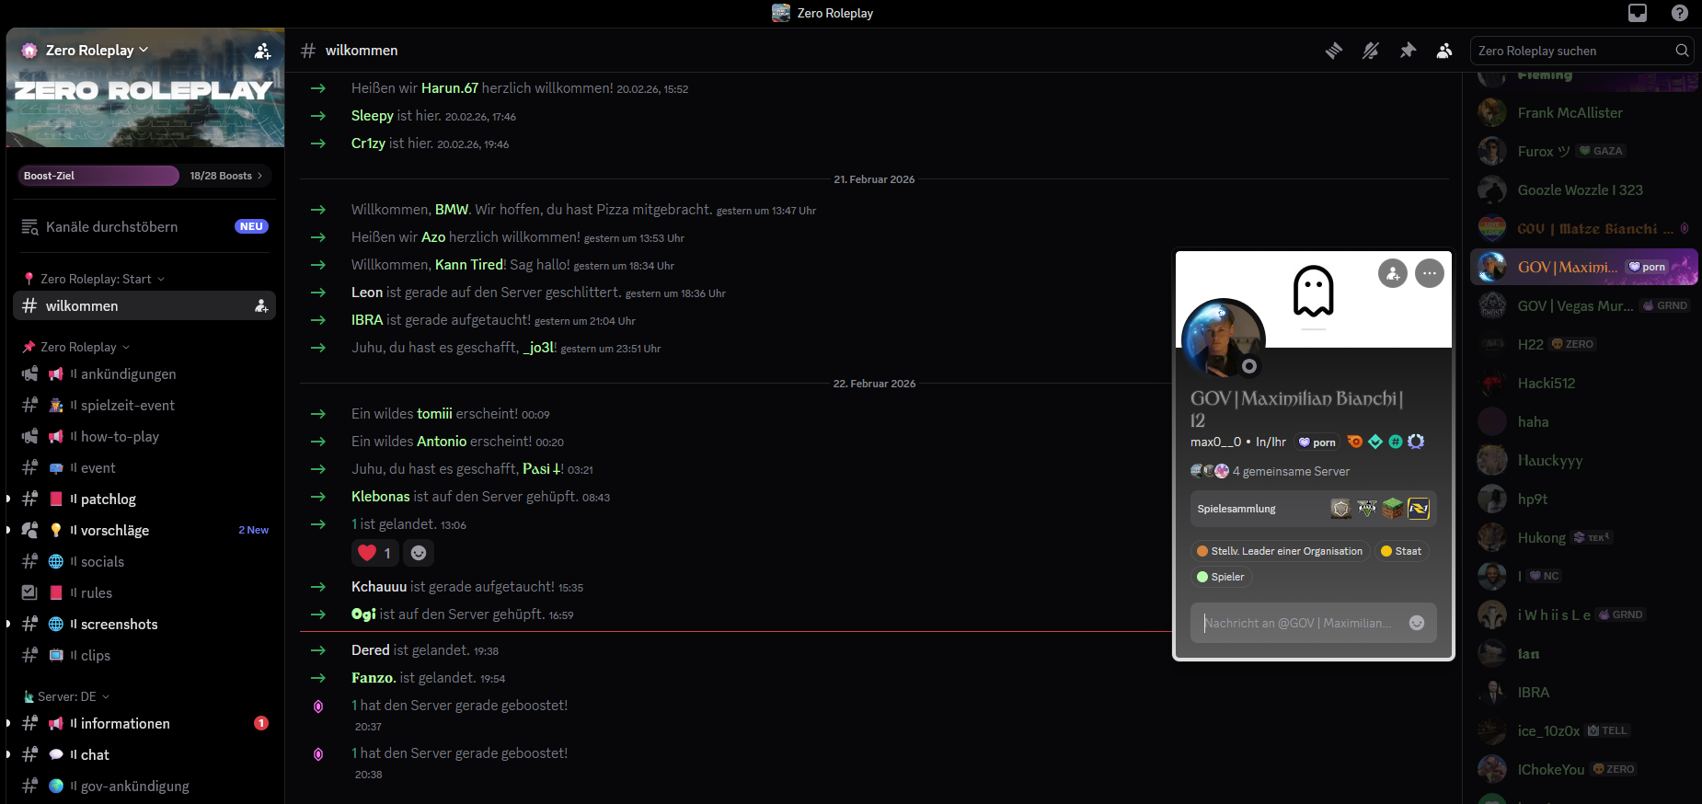Select the screenshots channel
The height and width of the screenshot is (804, 1702).
point(119,625)
